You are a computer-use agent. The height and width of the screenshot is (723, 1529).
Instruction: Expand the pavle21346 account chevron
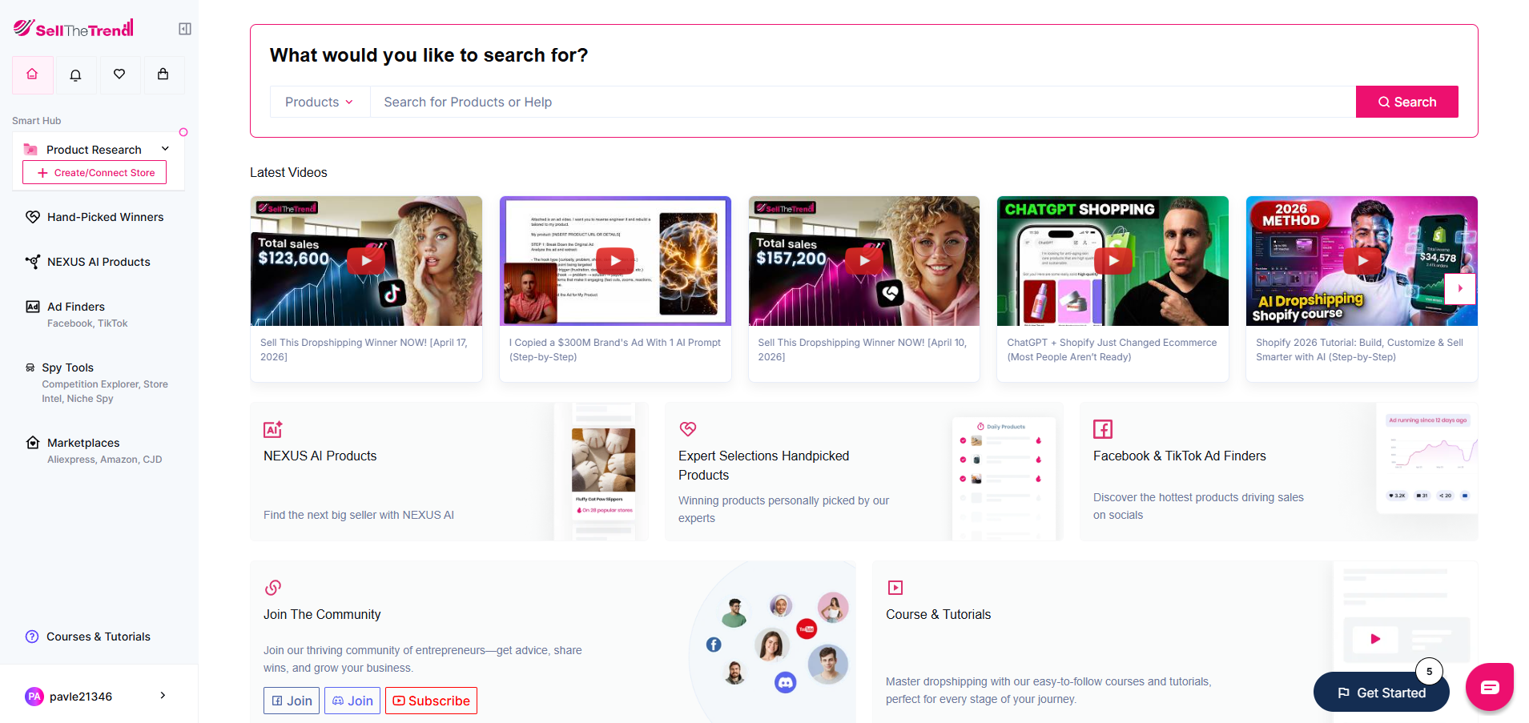coord(163,696)
